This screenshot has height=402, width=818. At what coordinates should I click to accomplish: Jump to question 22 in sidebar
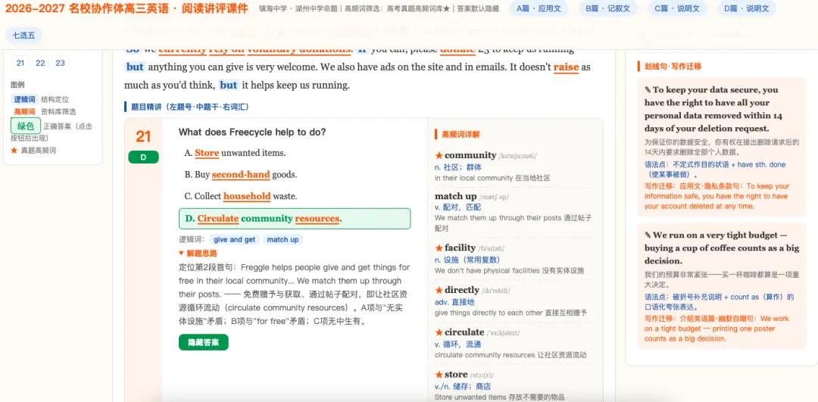(40, 63)
